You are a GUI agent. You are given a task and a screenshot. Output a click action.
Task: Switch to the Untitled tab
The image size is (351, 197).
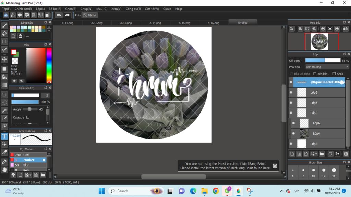[x=243, y=23]
